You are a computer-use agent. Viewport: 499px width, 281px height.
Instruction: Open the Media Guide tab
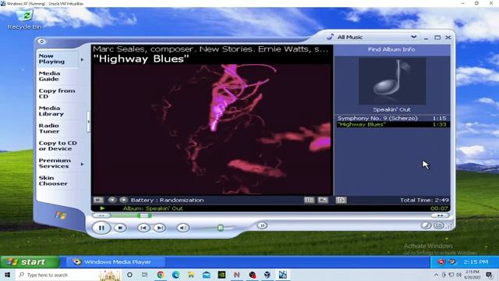[57, 76]
